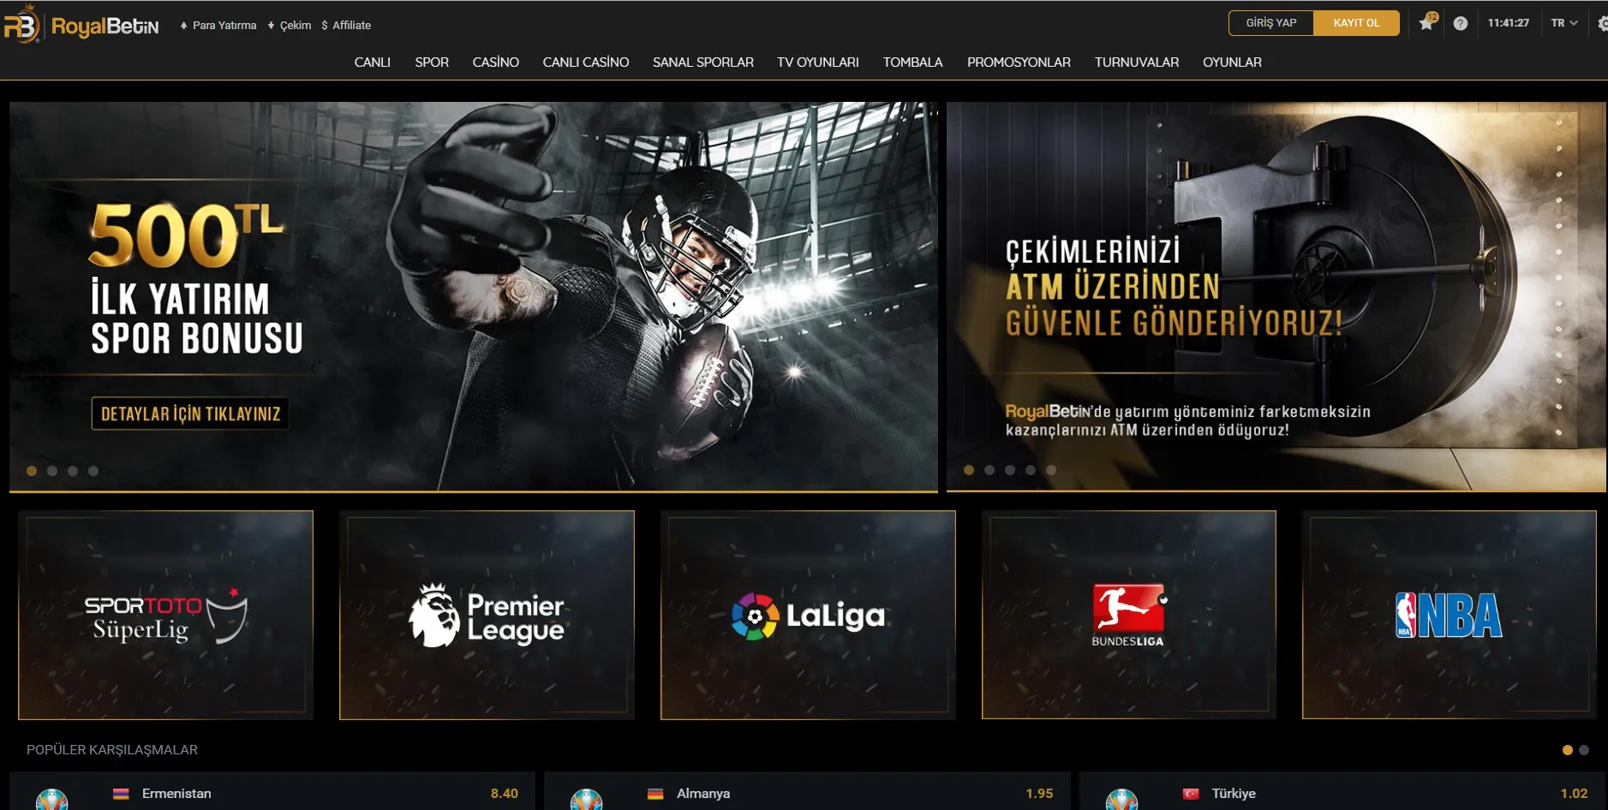Switch to second slide of left banner

(52, 471)
